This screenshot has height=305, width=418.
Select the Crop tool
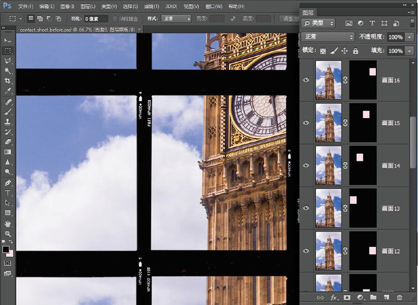pyautogui.click(x=8, y=81)
